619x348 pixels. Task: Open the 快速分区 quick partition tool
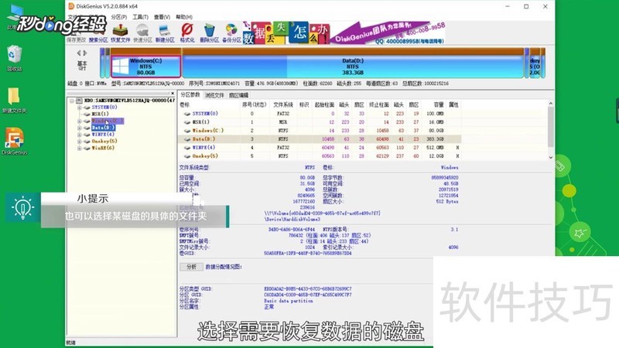coord(142,33)
